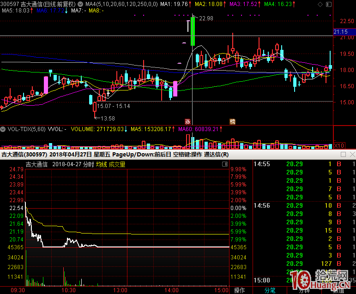Click the 22.54 previous close price label

(x=16, y=208)
